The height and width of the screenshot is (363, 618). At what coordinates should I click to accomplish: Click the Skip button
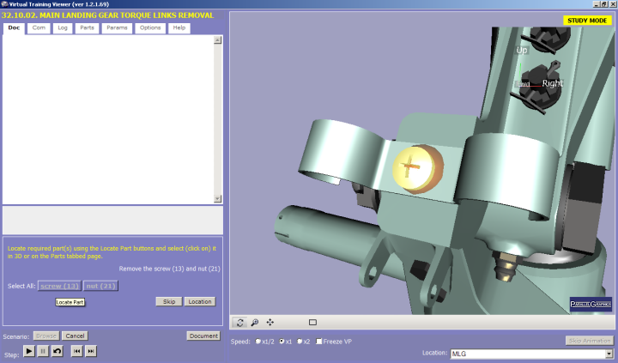(x=168, y=302)
